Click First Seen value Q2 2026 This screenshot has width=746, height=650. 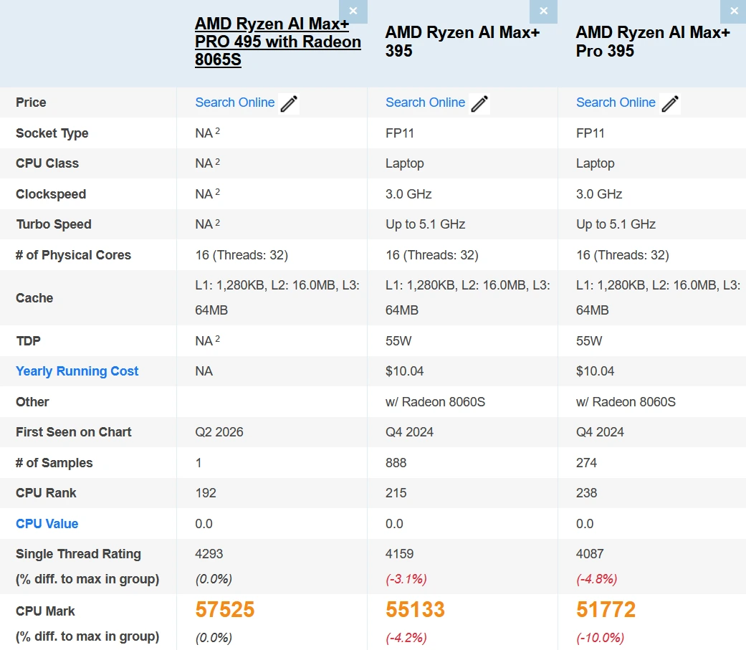click(x=219, y=432)
